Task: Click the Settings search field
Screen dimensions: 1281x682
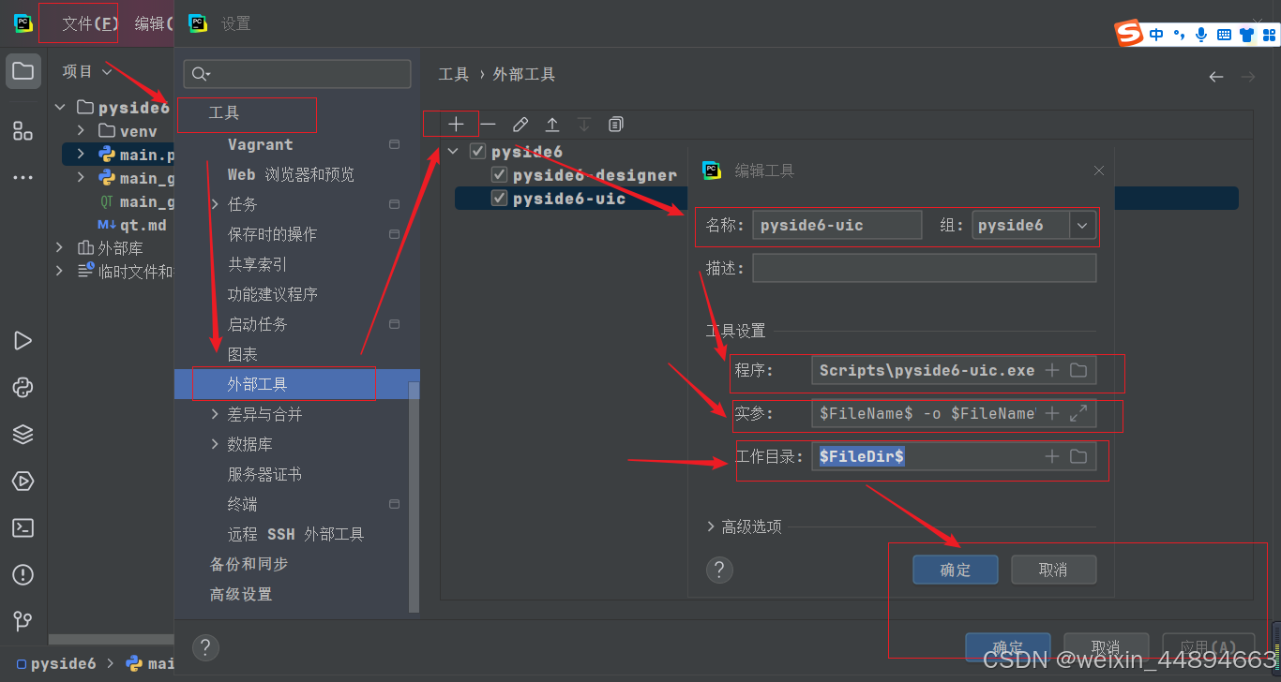Action: point(297,74)
